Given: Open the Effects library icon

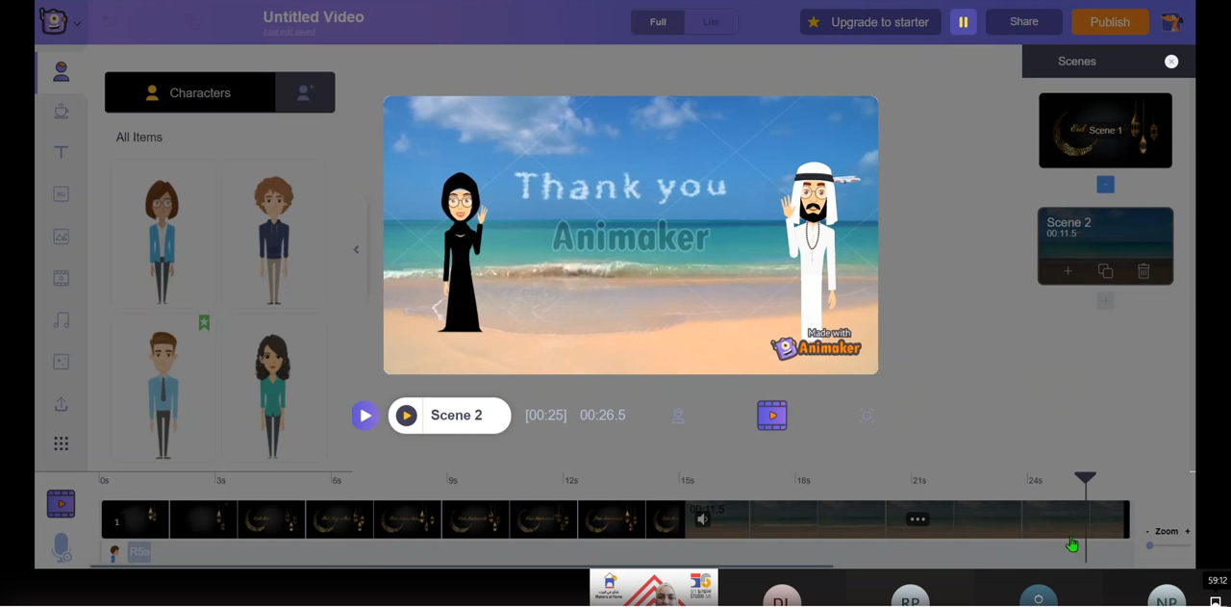Looking at the screenshot, I should click(62, 362).
